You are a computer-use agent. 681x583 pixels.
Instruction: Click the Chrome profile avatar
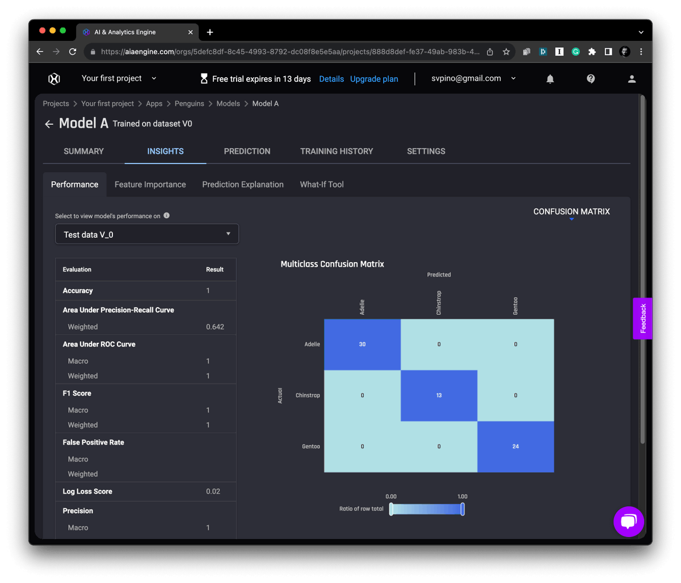[625, 52]
